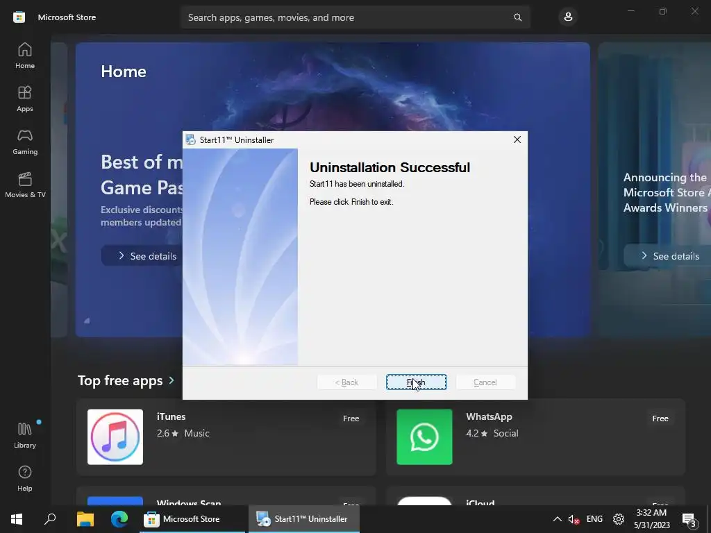
Task: Open Library in the Store sidebar
Action: (x=25, y=436)
